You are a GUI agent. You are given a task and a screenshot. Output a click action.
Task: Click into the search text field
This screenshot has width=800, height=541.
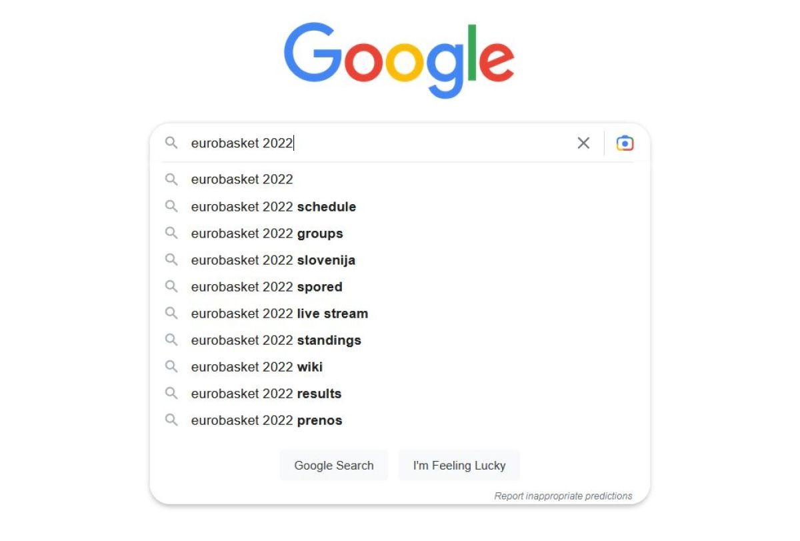coord(400,143)
